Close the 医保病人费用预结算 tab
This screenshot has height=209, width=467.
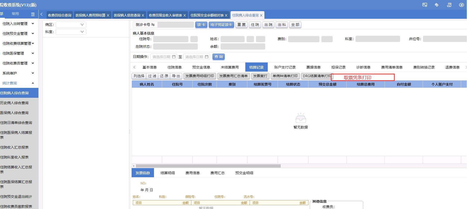tap(108, 15)
